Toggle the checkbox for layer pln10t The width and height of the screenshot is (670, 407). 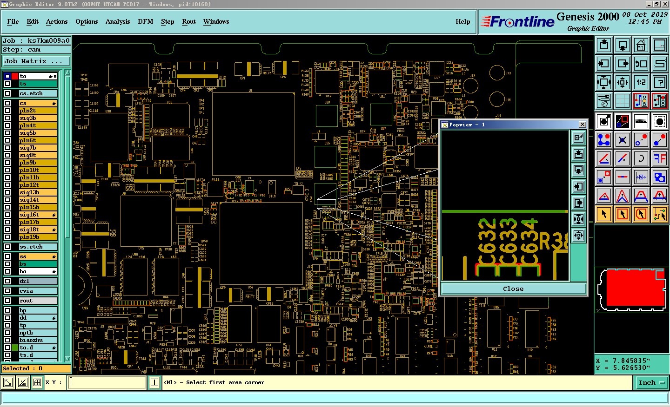(x=7, y=170)
